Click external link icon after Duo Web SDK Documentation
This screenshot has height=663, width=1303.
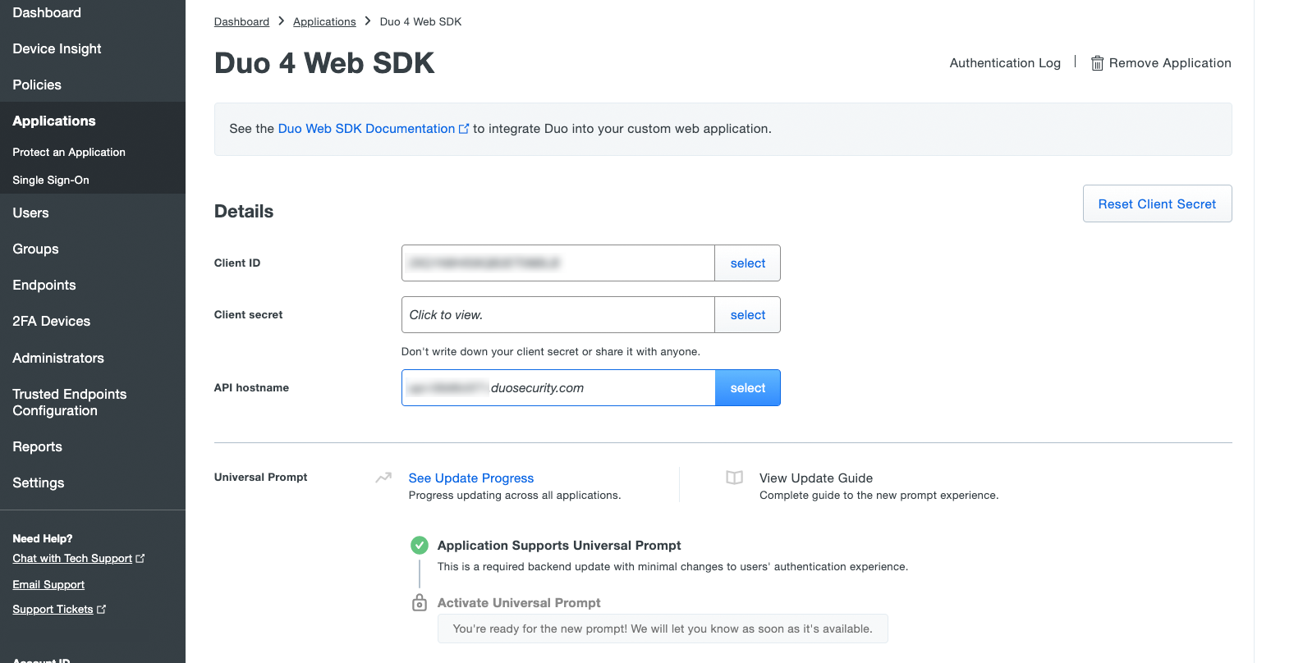464,129
